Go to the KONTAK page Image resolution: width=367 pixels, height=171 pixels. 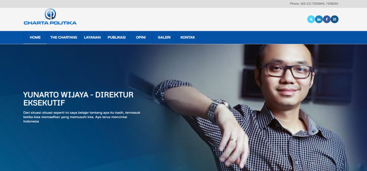(x=187, y=38)
